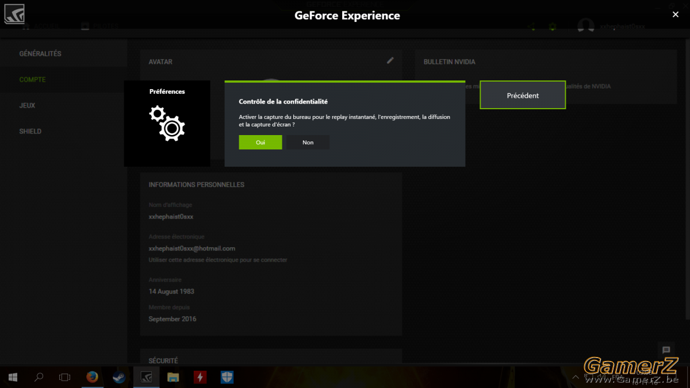Open the taskbar search magnifier
Screen dimensions: 690x388
tap(39, 377)
